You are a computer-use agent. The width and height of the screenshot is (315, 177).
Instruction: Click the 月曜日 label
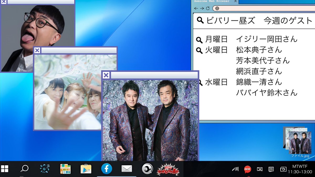pos(216,39)
